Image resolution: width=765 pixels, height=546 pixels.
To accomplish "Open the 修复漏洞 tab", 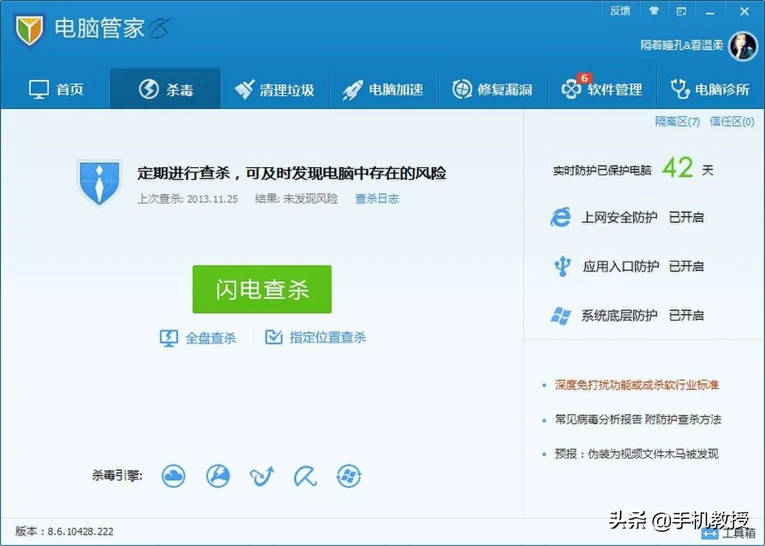I will click(x=493, y=89).
